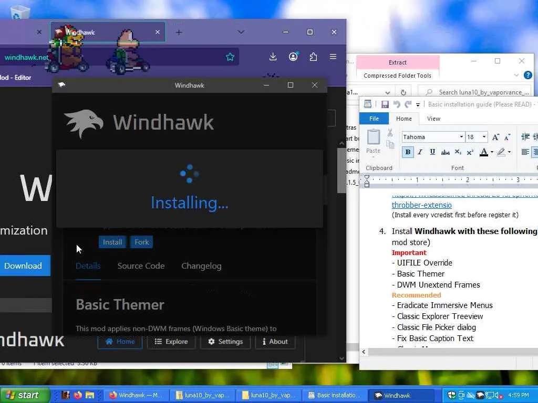This screenshot has width=538, height=403.
Task: Refresh the Explorer folder view
Action: point(403,92)
